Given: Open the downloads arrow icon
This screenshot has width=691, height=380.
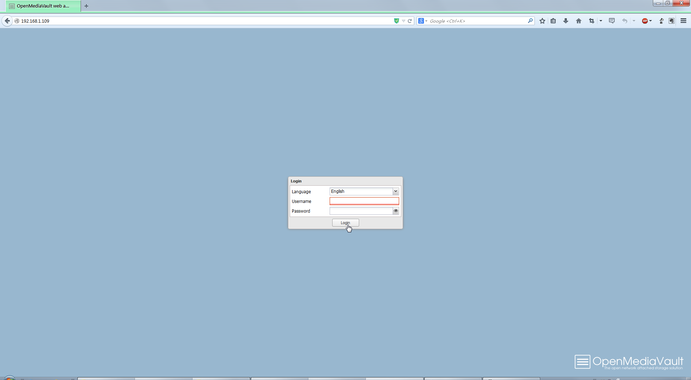Looking at the screenshot, I should (566, 21).
